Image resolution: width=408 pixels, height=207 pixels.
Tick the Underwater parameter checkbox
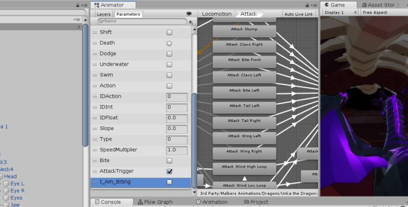(x=170, y=64)
